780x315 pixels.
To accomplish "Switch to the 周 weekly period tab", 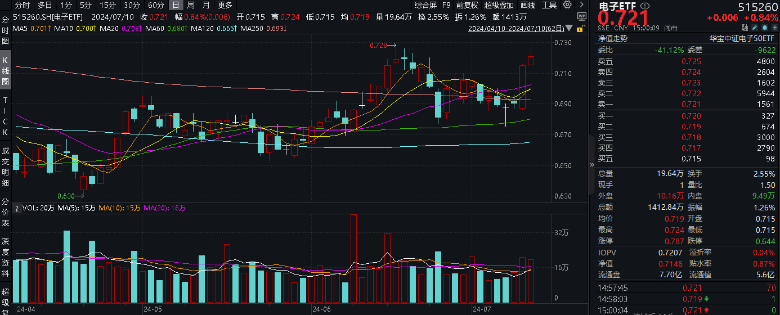I will pos(191,5).
